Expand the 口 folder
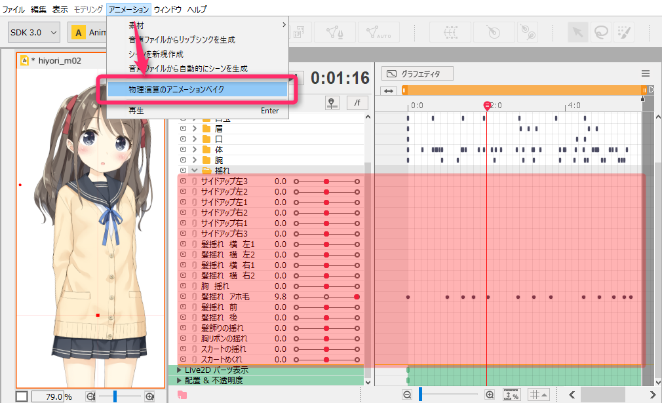Image resolution: width=662 pixels, height=403 pixels. (x=194, y=138)
